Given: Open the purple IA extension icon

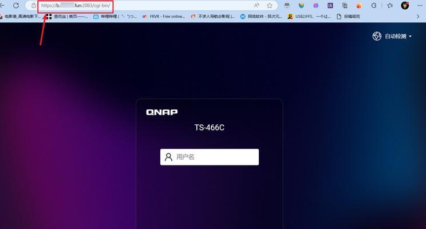Looking at the screenshot, I should (330, 5).
